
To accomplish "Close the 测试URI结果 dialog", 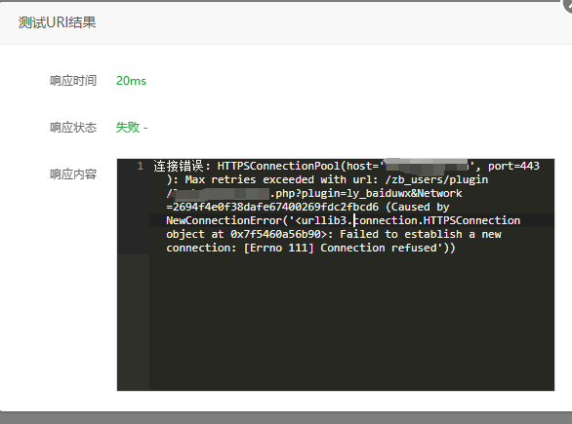I will coord(568,4).
